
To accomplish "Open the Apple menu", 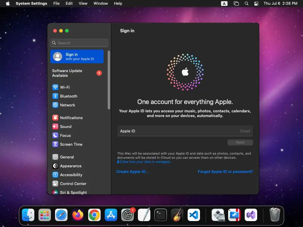I will pos(8,4).
